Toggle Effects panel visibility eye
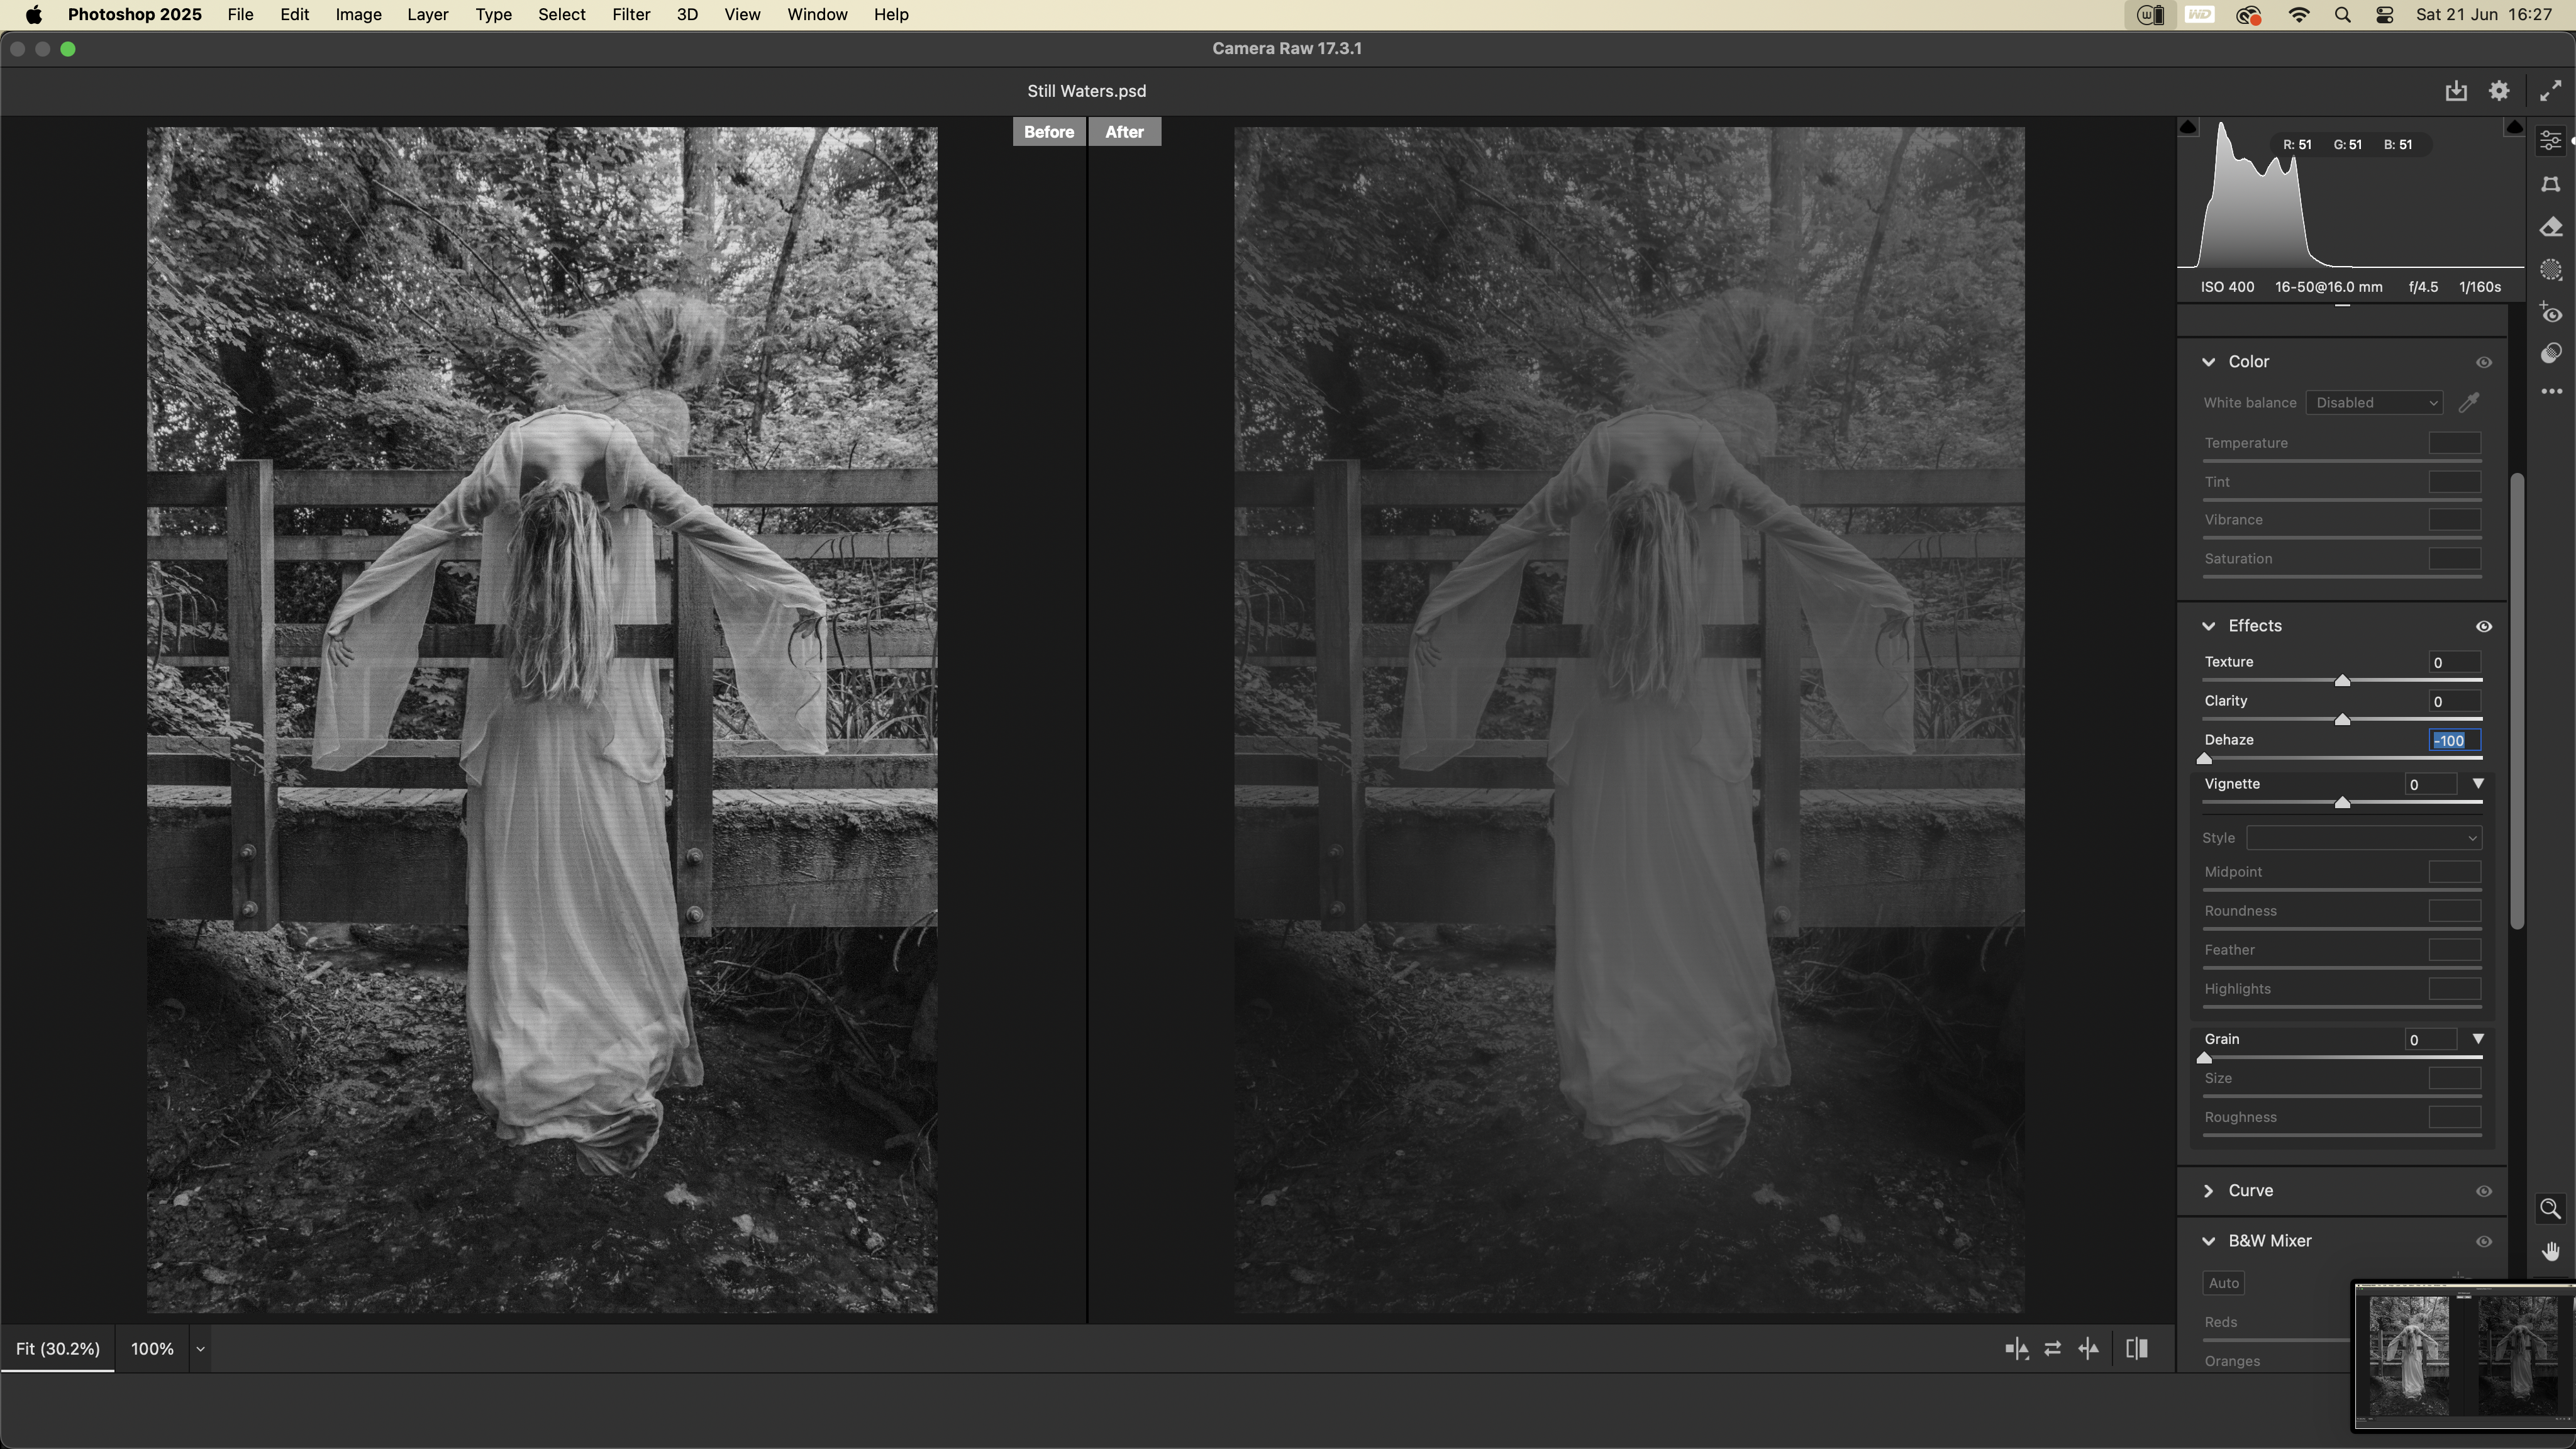The image size is (2576, 1449). coord(2483,627)
